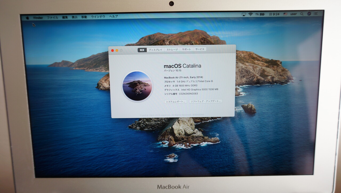Viewport: 341px width, 193px height.
Task: Open the Wi-Fi status menu
Action: point(250,14)
